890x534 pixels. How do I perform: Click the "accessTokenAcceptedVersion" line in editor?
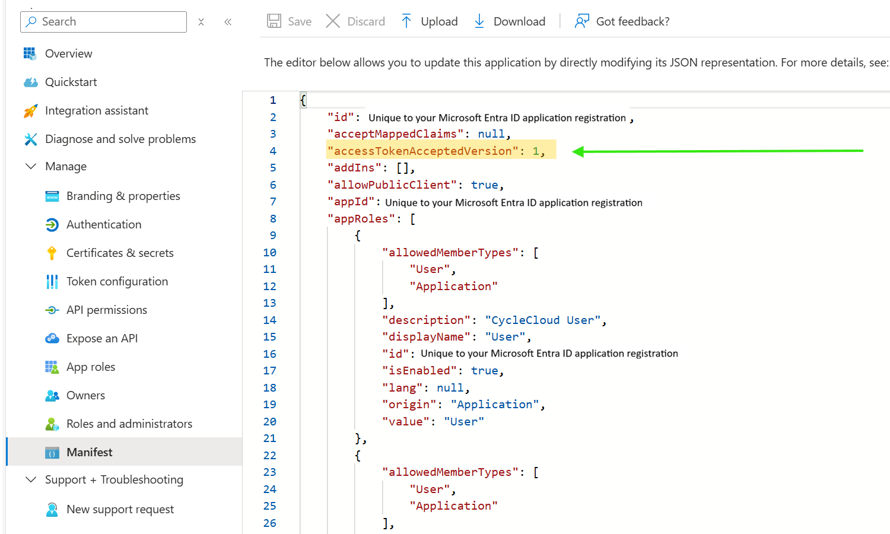pyautogui.click(x=436, y=151)
